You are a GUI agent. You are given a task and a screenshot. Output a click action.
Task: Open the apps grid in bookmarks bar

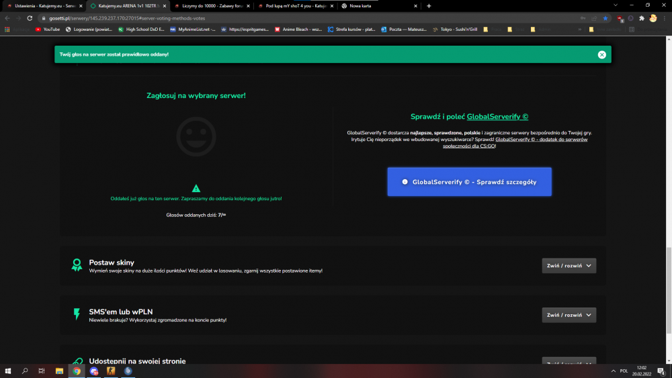point(7,30)
